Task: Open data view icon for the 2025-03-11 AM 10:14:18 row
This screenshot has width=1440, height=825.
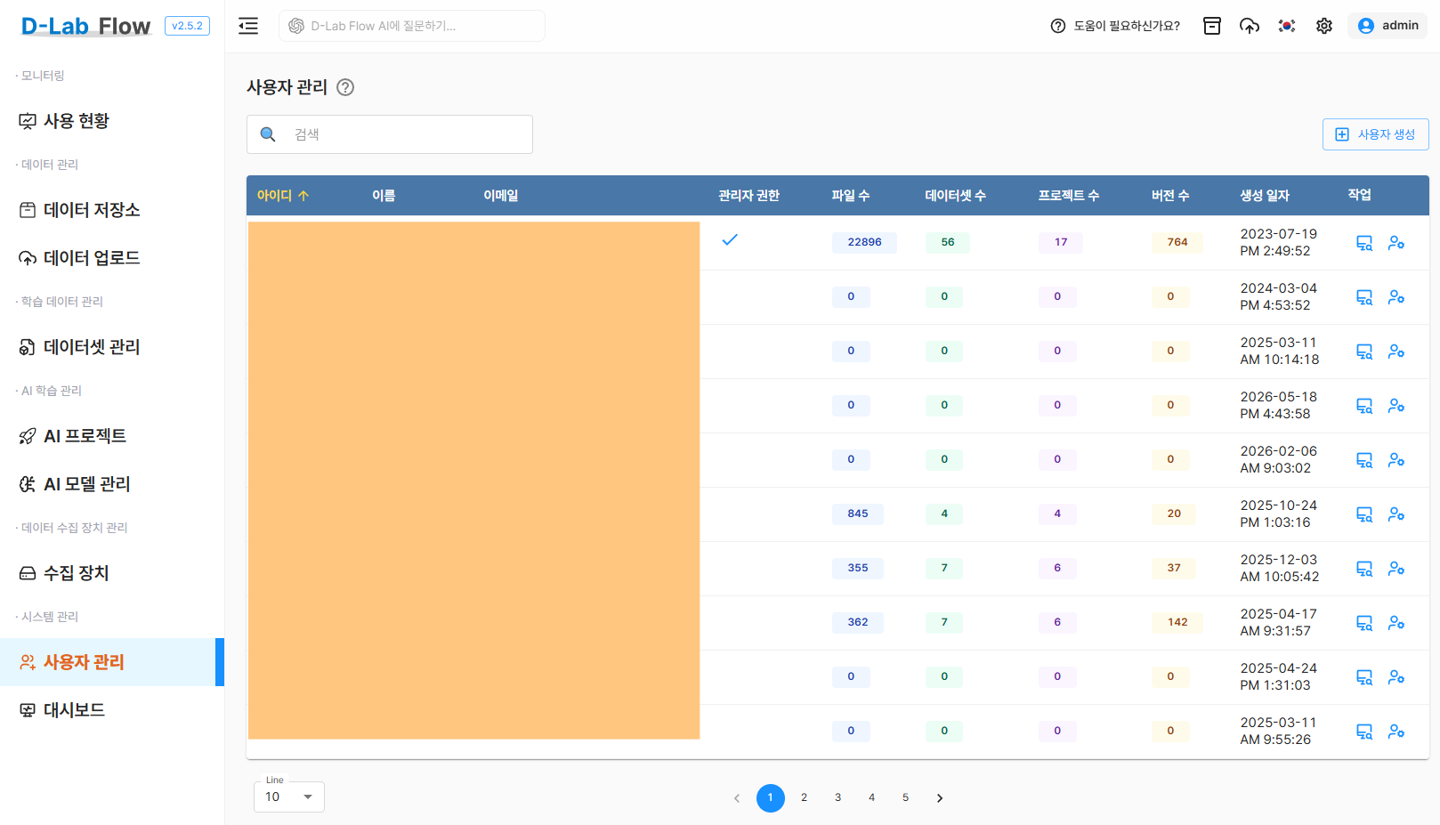Action: (x=1364, y=352)
